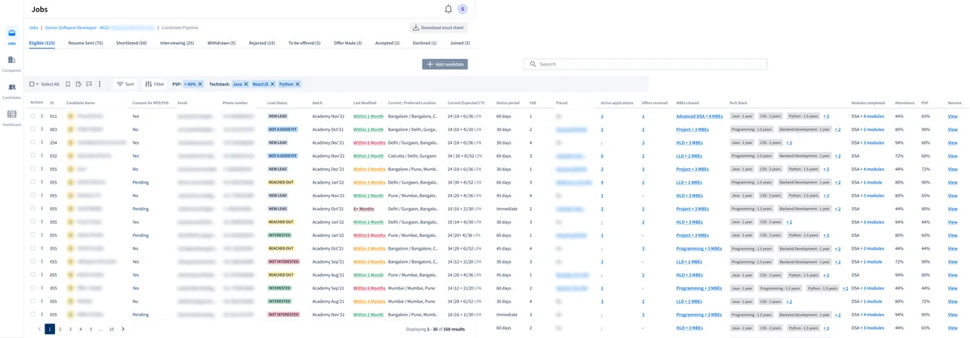Select checkbox for candidate 032
The image size is (970, 338).
pyautogui.click(x=33, y=155)
